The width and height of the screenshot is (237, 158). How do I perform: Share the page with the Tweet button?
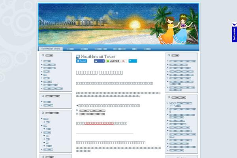[81, 61]
